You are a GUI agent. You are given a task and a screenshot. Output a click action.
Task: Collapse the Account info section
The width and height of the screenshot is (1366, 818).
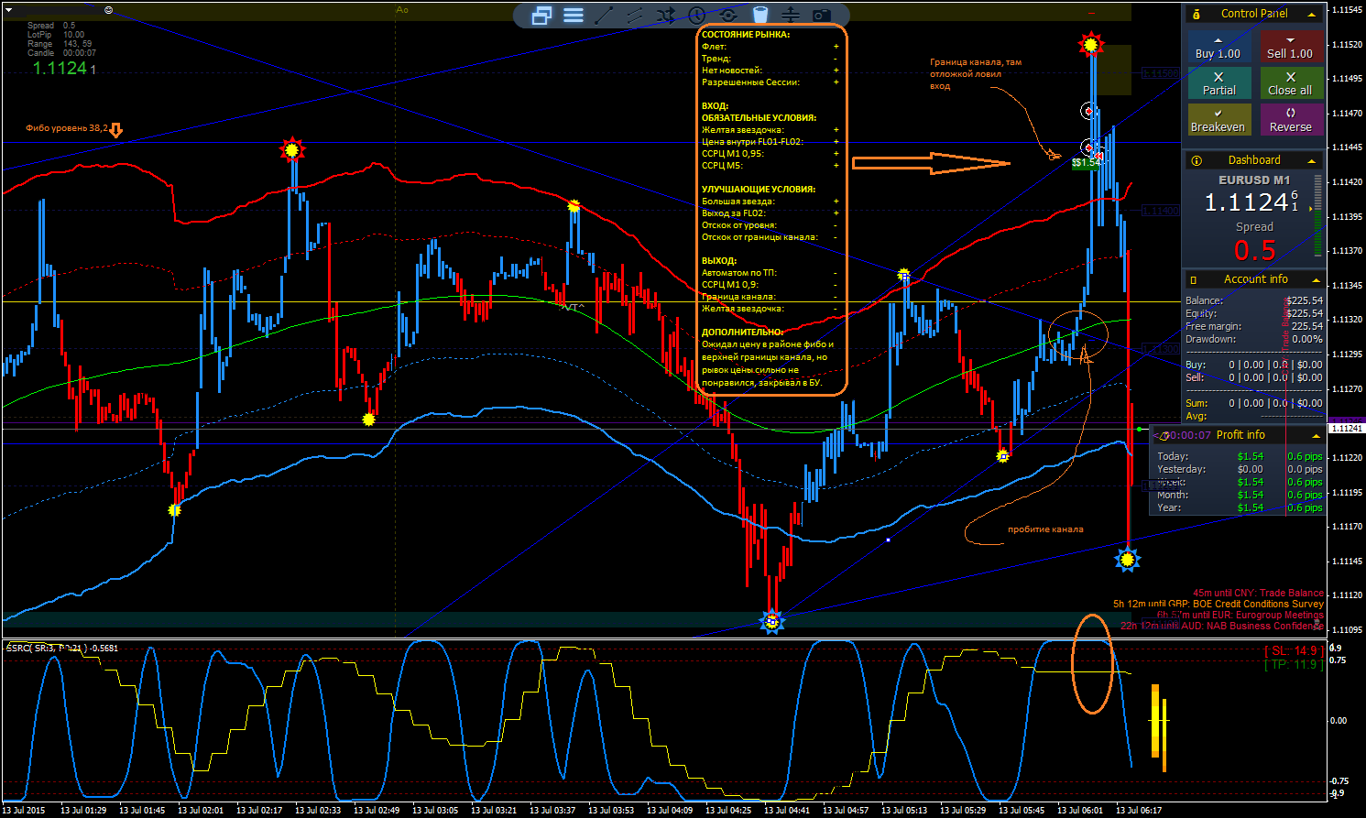(1316, 280)
